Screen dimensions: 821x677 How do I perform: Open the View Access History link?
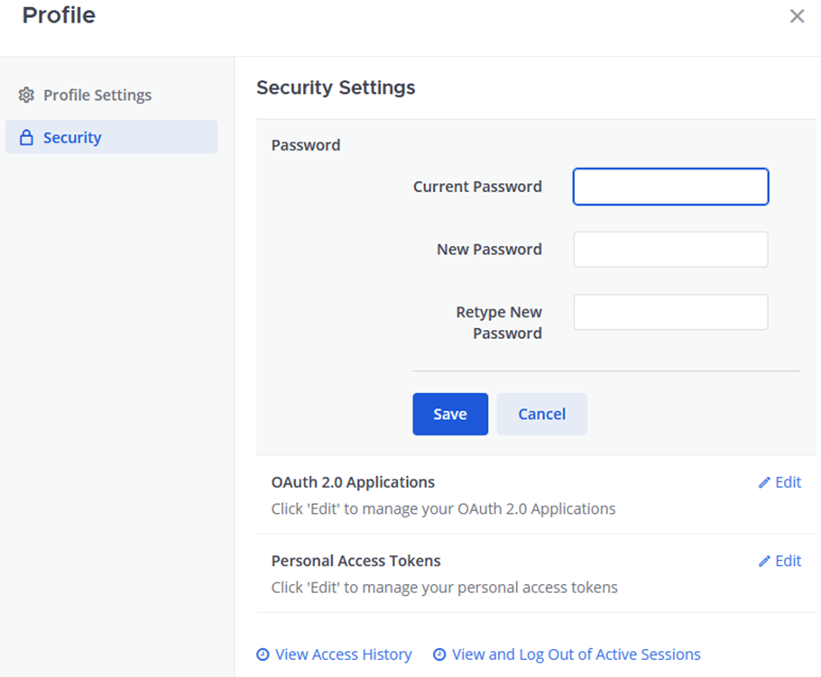click(x=343, y=654)
